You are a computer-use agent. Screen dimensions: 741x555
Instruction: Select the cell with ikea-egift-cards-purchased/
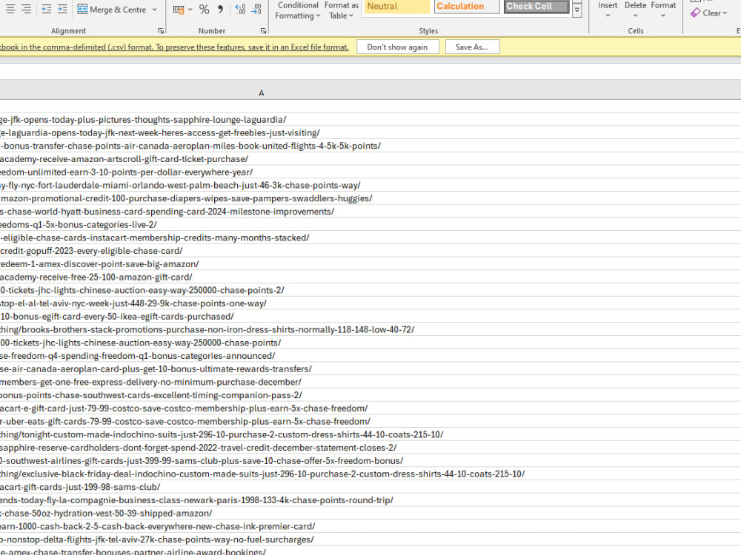tap(370, 317)
